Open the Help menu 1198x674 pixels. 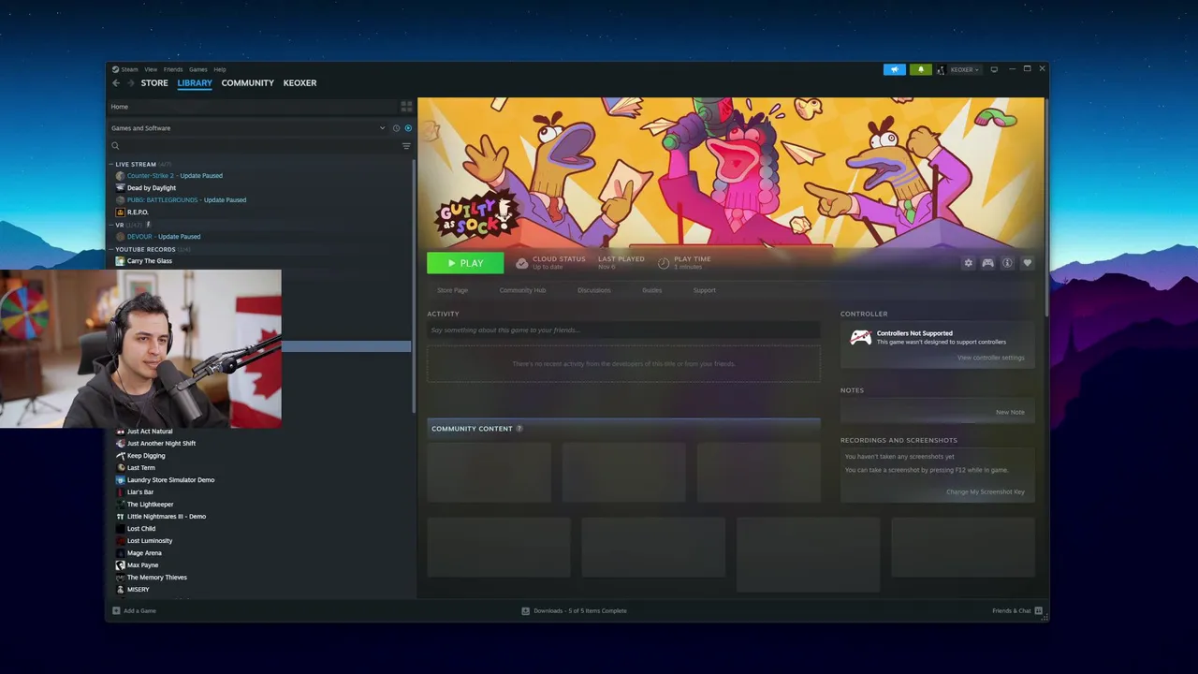pos(220,69)
